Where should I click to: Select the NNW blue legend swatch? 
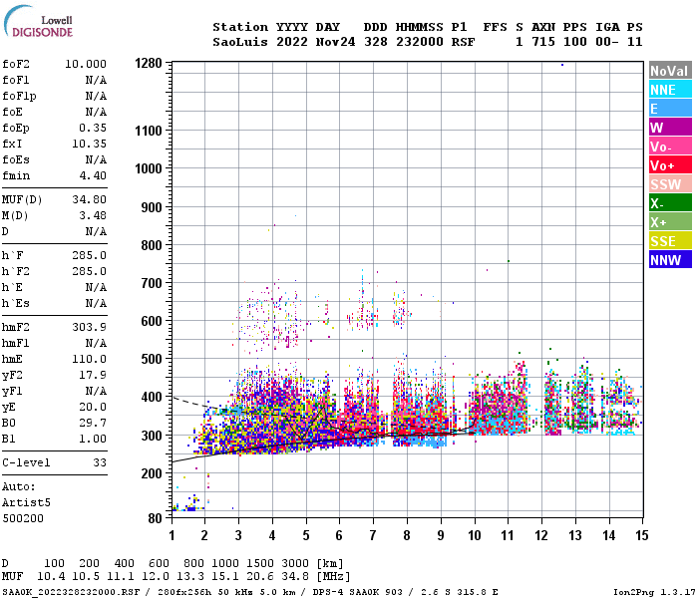[670, 260]
